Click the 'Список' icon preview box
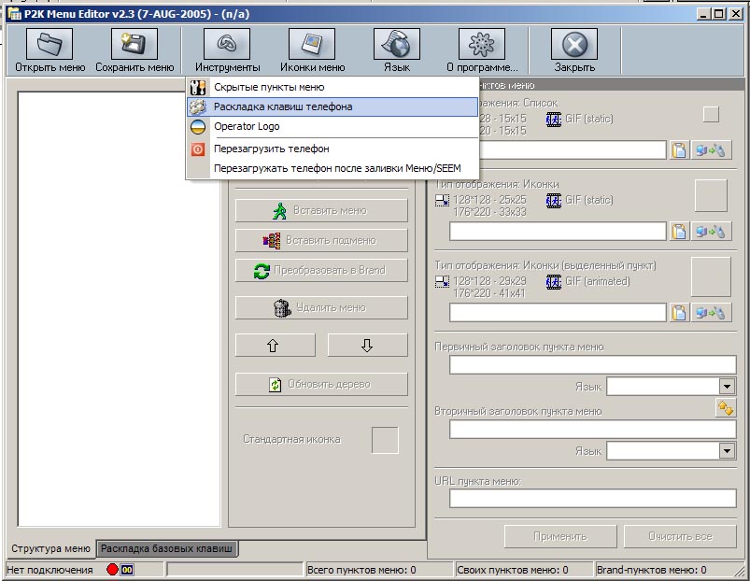Image resolution: width=750 pixels, height=581 pixels. tap(711, 114)
